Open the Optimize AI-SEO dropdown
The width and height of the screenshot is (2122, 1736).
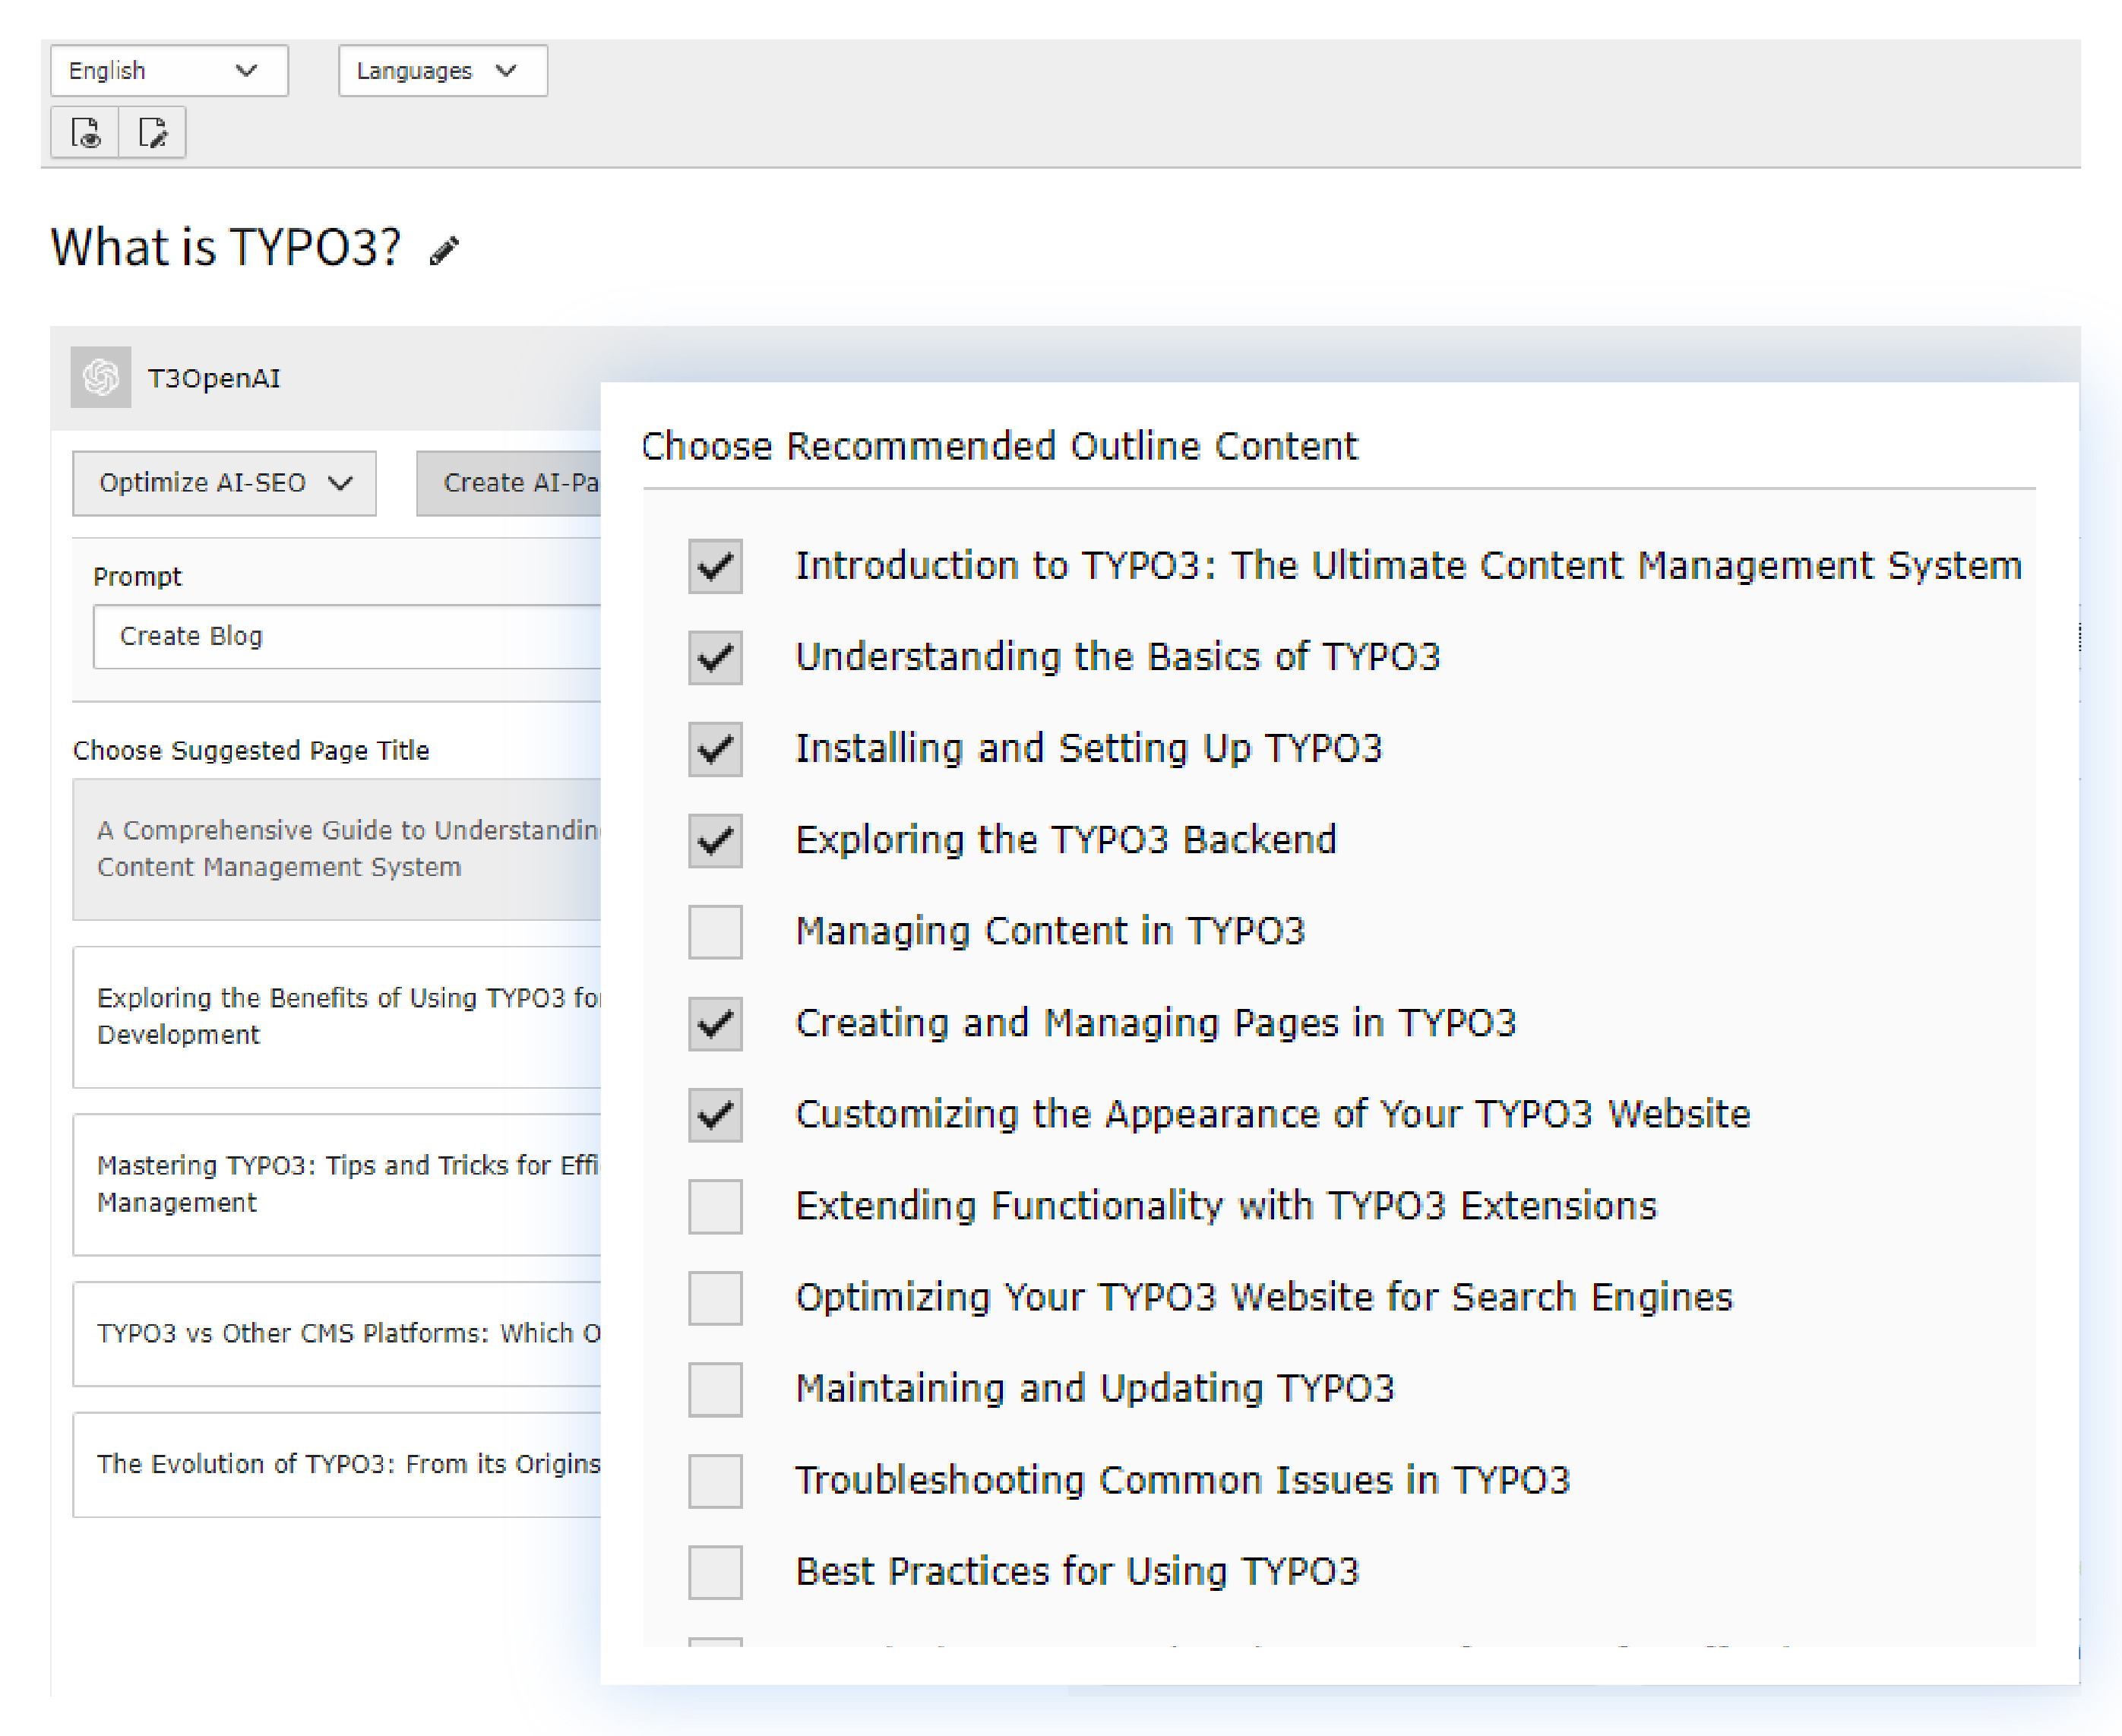coord(224,483)
